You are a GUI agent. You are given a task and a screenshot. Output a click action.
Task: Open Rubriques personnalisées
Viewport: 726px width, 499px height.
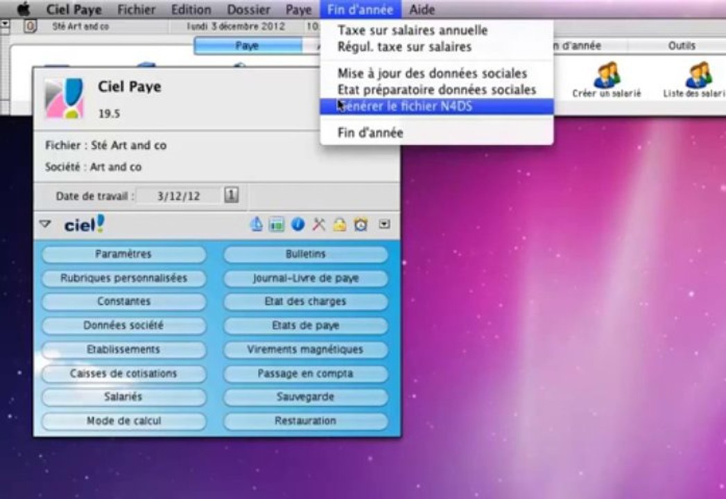[x=123, y=278]
